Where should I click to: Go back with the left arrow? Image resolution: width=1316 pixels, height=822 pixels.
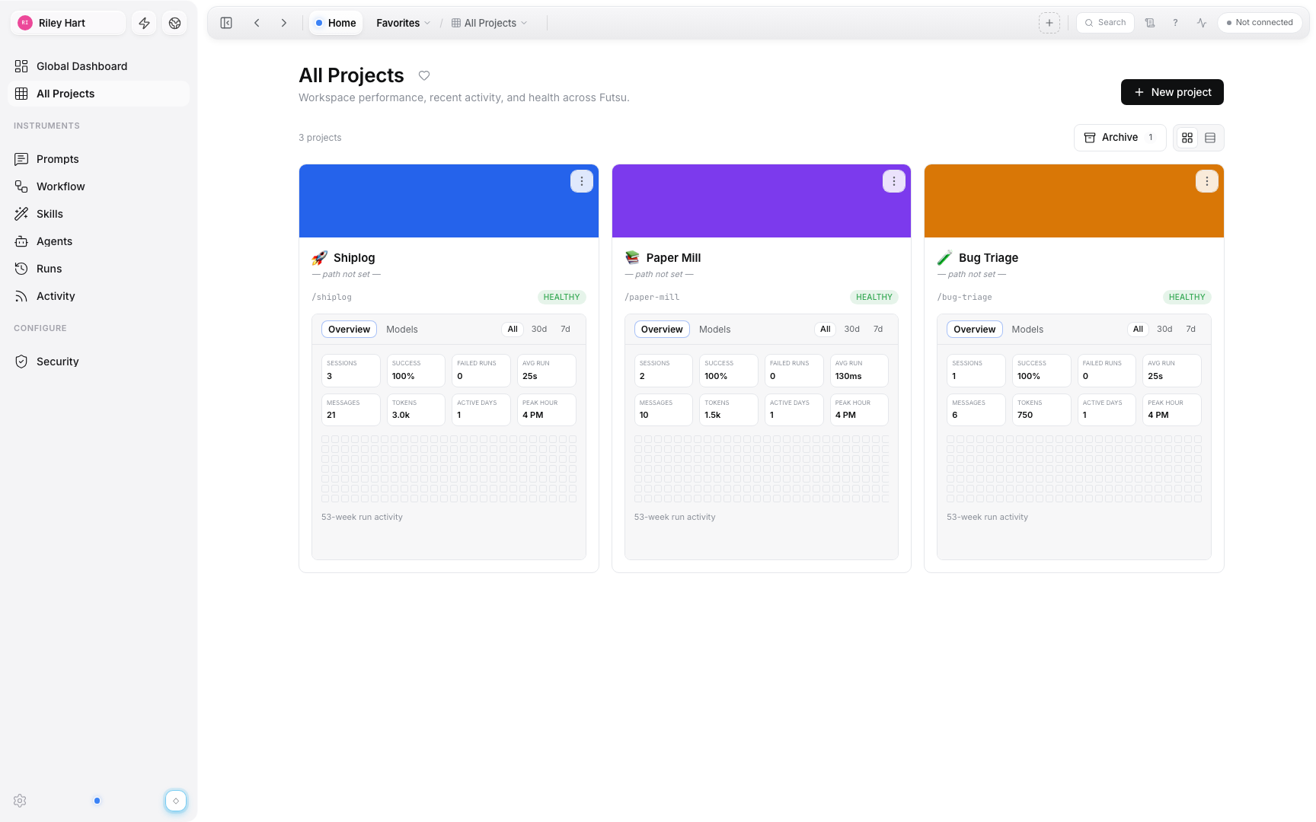click(257, 23)
